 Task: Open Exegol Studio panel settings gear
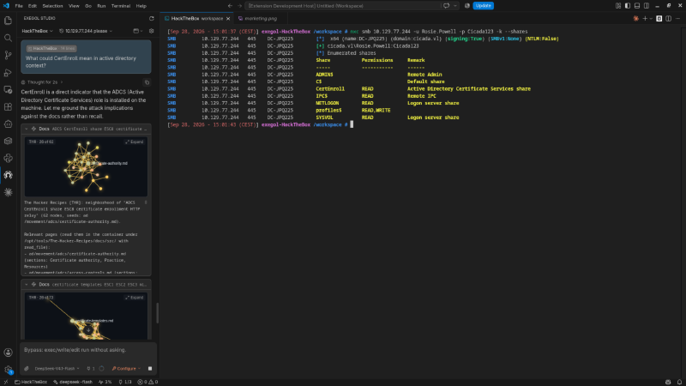coord(152,31)
